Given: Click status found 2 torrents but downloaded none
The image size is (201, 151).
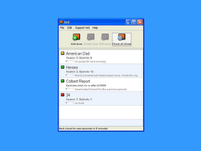Looking at the screenshot, I should tap(106, 75).
